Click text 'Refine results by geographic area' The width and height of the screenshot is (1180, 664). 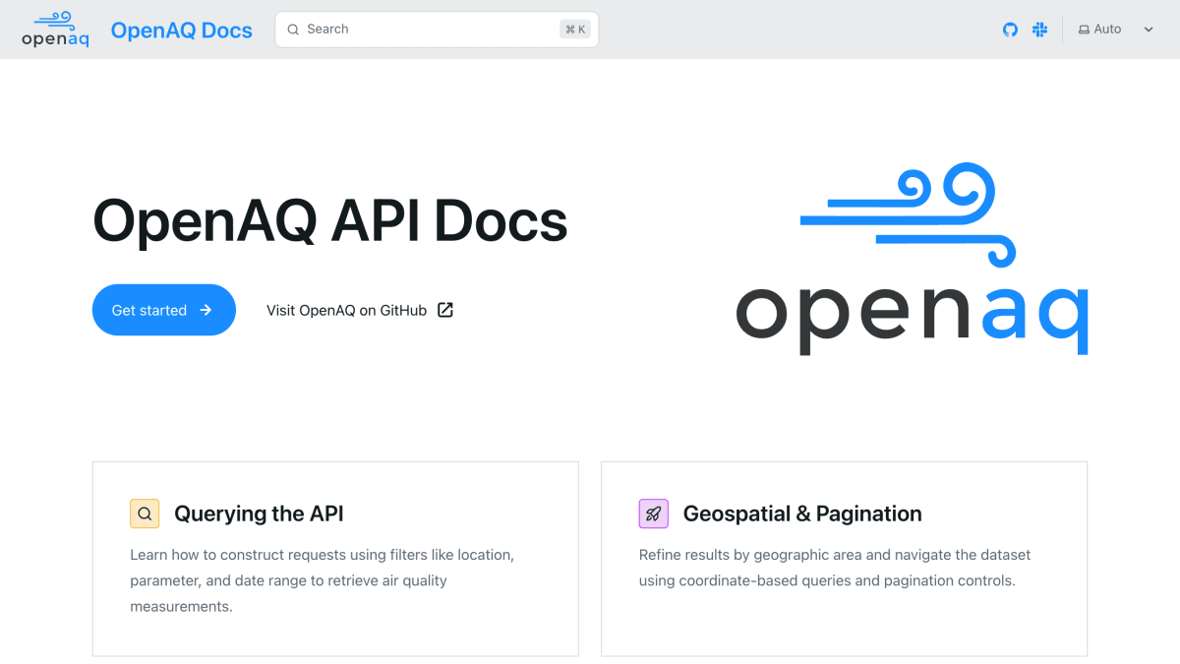click(x=754, y=555)
